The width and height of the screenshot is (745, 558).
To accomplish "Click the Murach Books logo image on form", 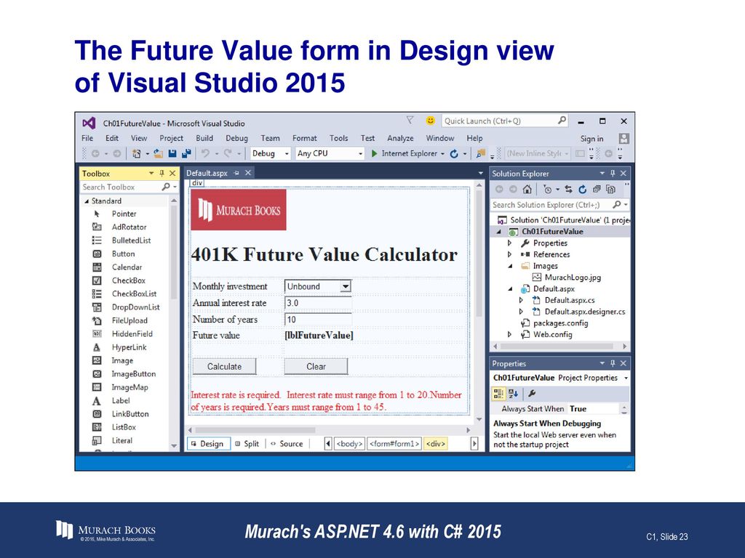I will click(x=239, y=210).
